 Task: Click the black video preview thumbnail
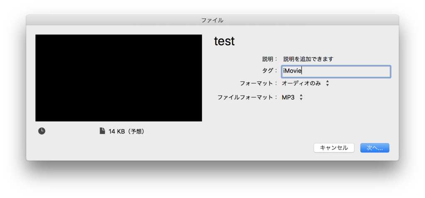[x=119, y=78]
